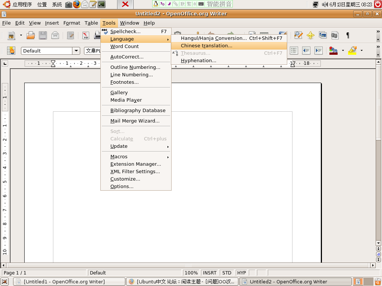Click the horizontal scrollbar right arrow

pyautogui.click(x=373, y=265)
